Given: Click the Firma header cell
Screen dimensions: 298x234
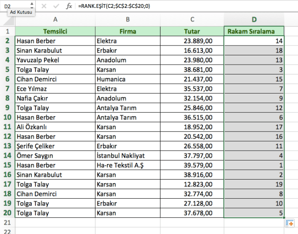Looking at the screenshot, I should pyautogui.click(x=128, y=31).
